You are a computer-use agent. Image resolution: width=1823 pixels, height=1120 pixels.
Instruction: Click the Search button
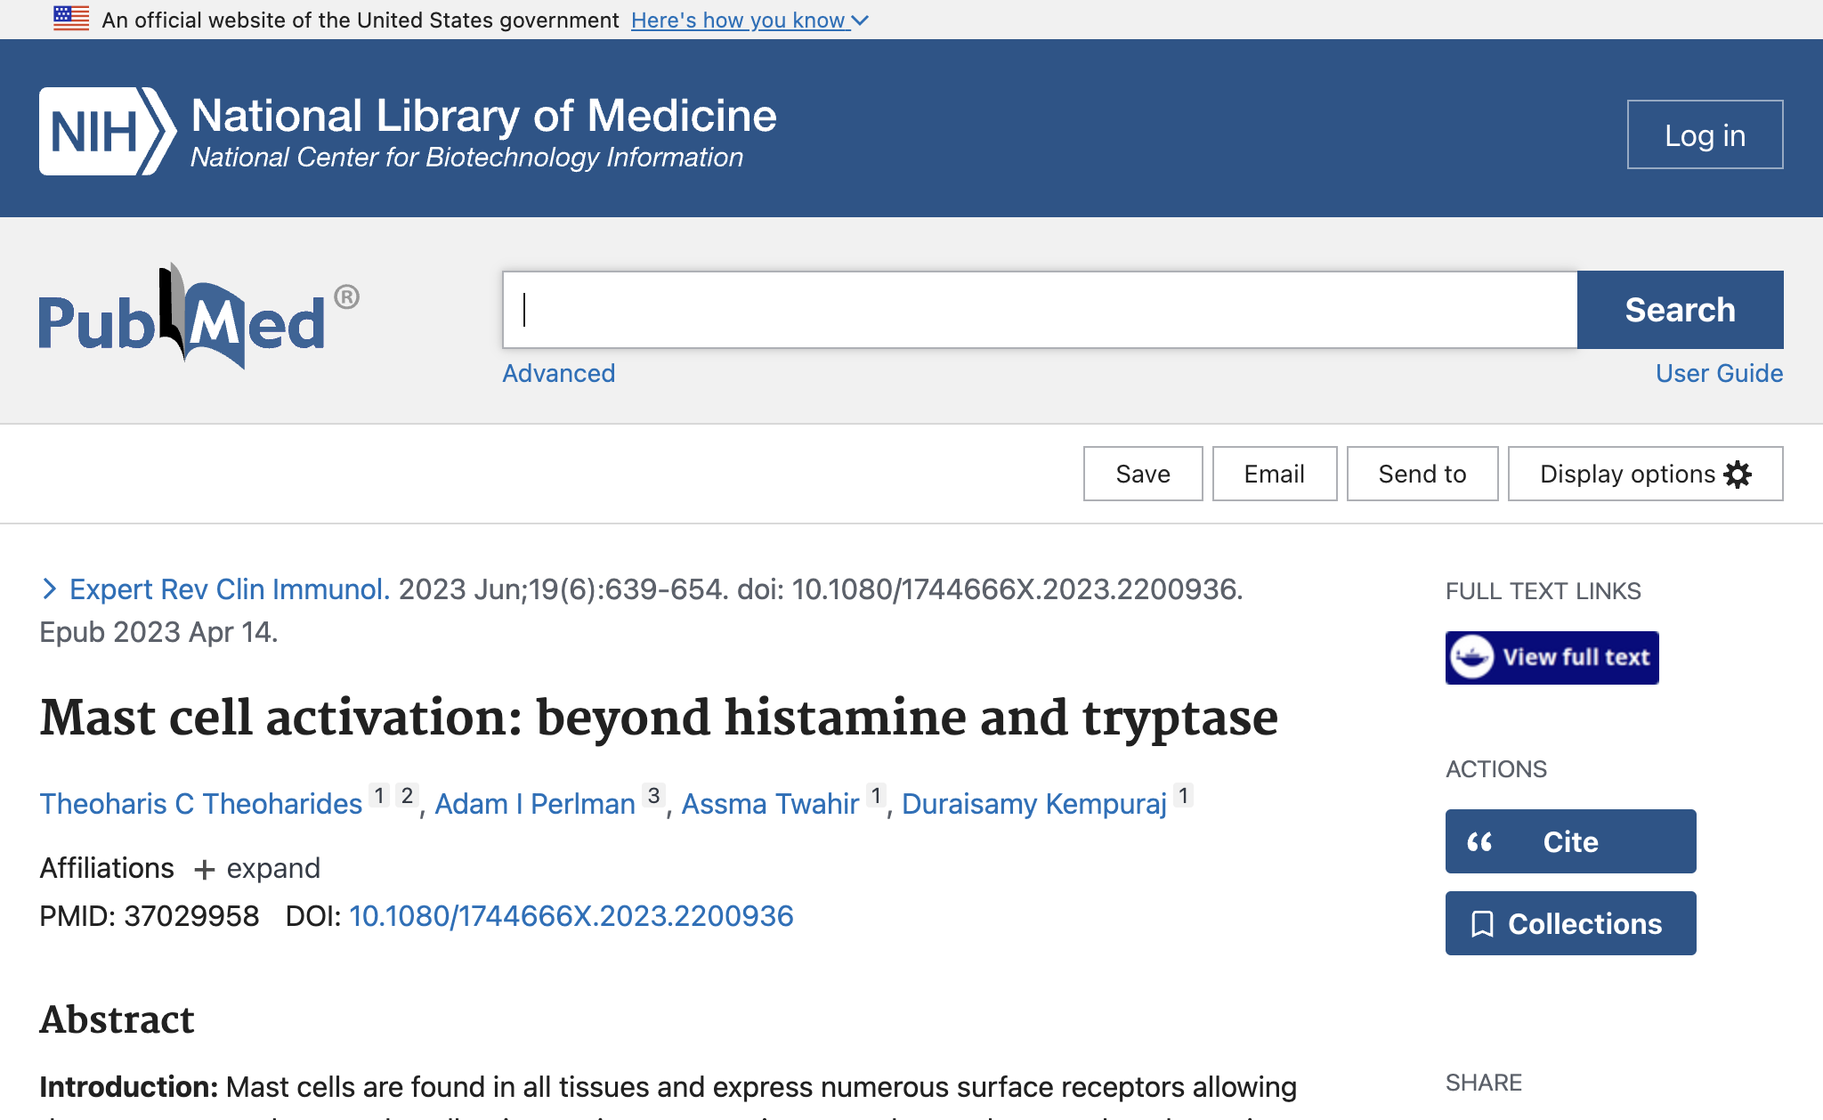coord(1680,310)
